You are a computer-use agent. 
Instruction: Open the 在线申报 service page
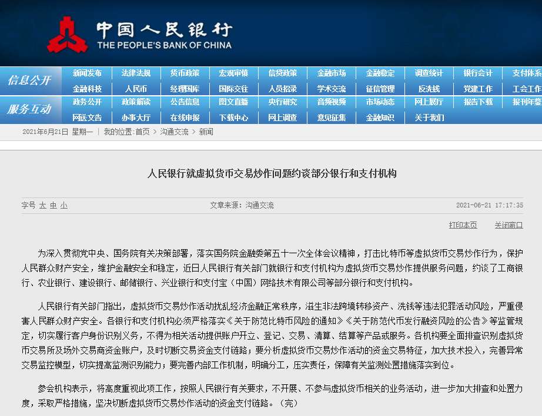[185, 117]
